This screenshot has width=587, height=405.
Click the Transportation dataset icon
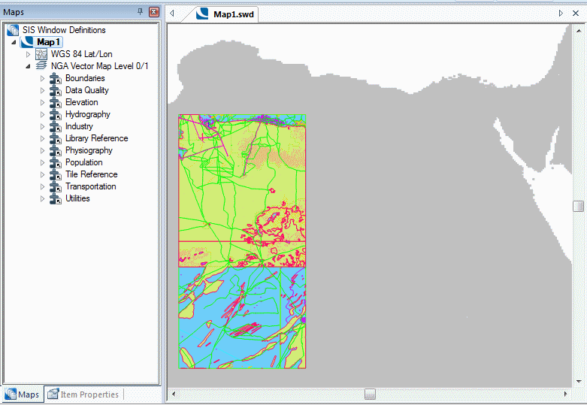[x=55, y=186]
